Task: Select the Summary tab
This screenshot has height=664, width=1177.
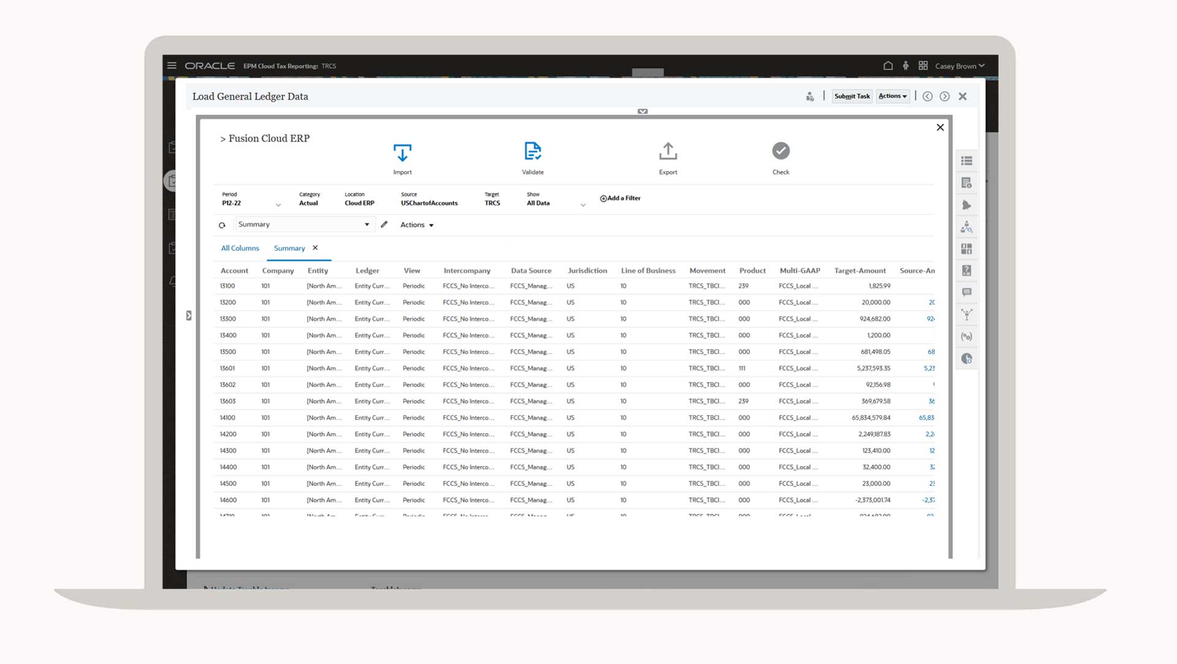Action: click(x=289, y=248)
